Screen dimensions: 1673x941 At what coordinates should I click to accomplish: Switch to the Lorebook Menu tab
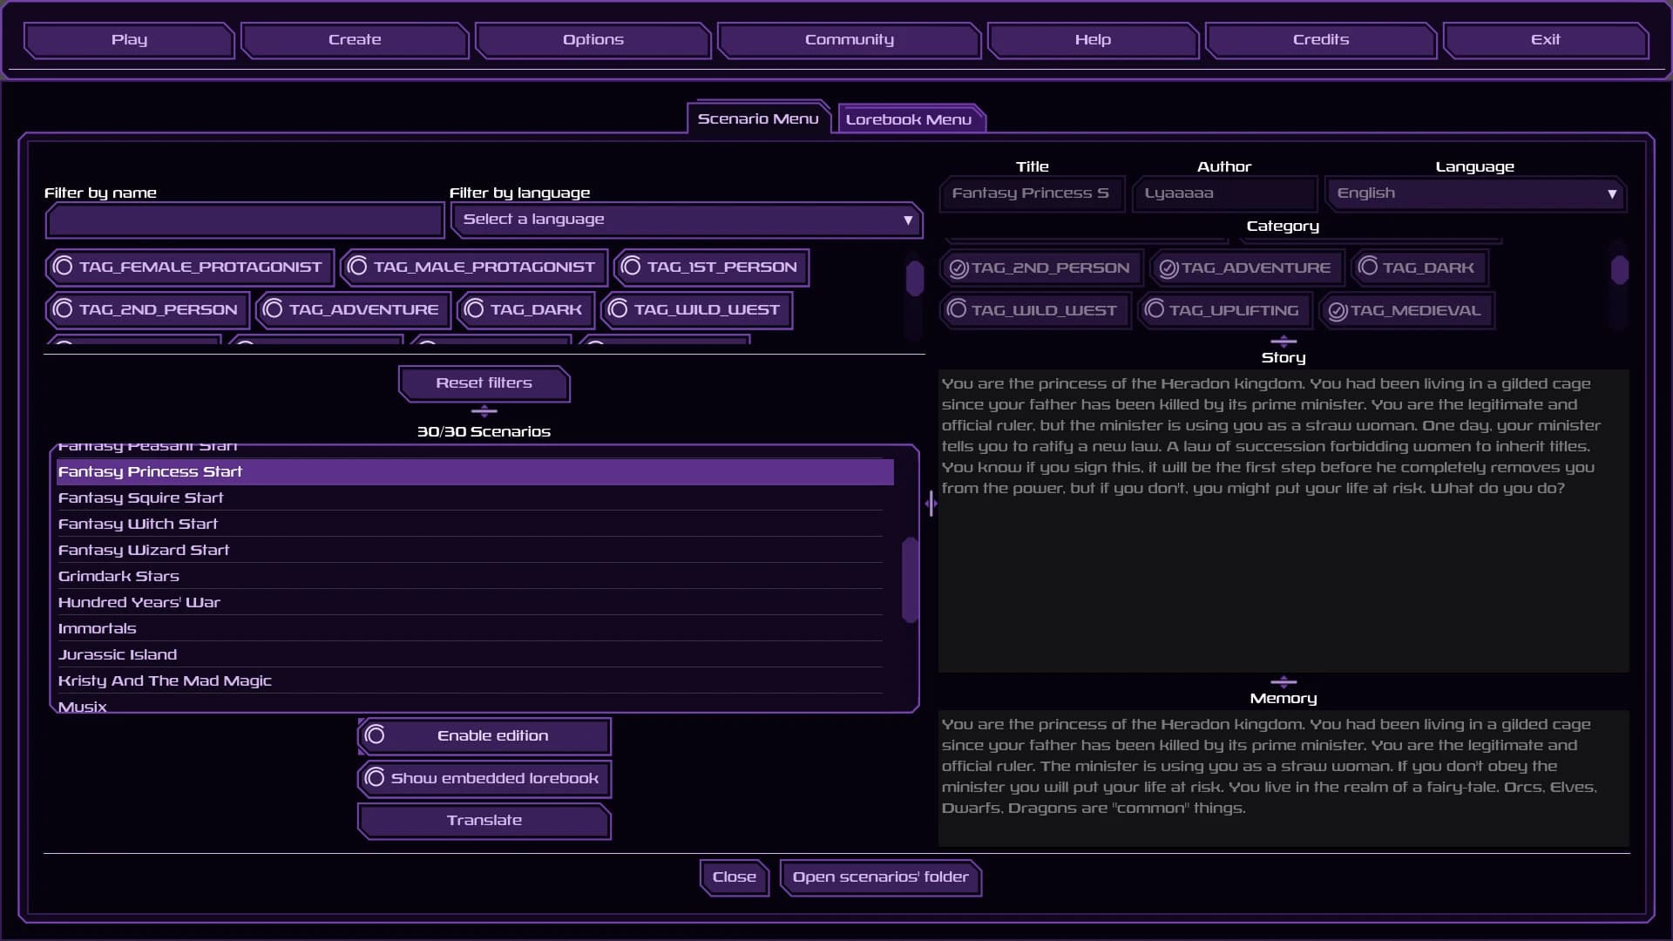coord(911,118)
